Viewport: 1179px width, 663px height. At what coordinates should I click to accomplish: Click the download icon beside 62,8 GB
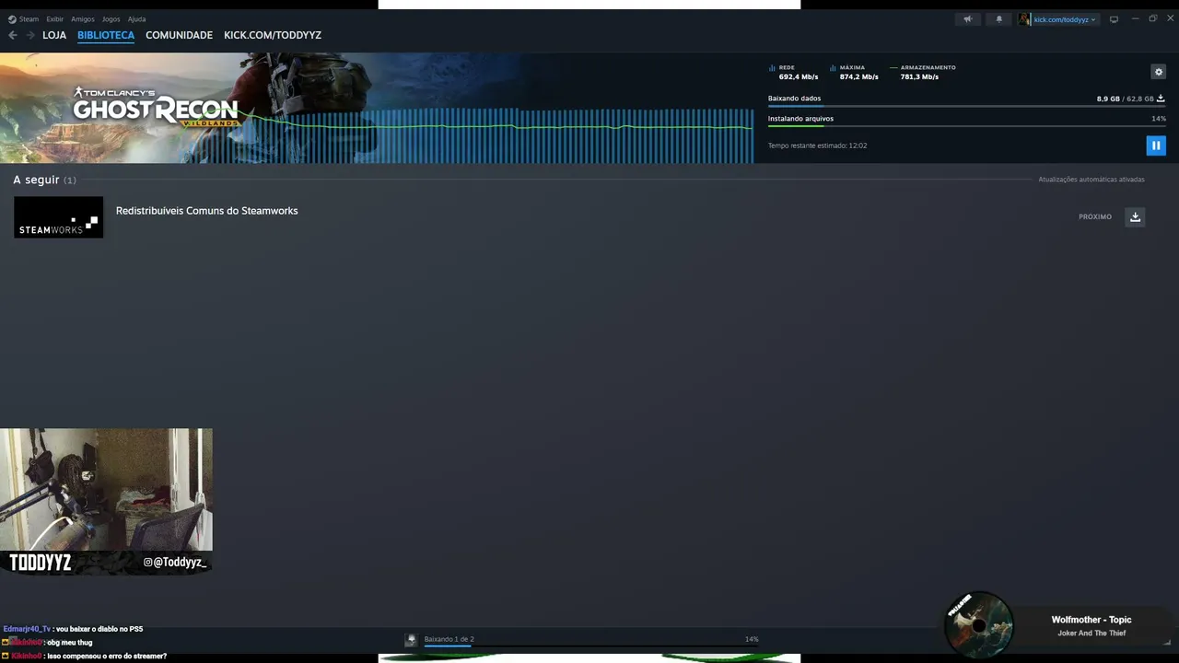pyautogui.click(x=1161, y=99)
